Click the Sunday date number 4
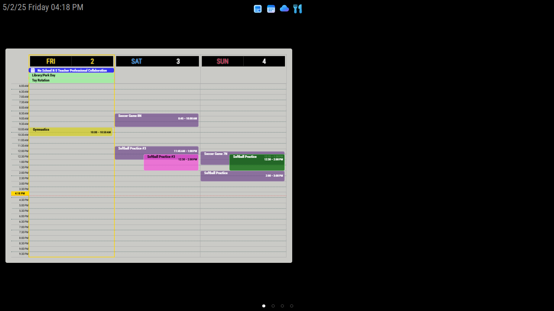Image resolution: width=554 pixels, height=311 pixels. coord(264,61)
